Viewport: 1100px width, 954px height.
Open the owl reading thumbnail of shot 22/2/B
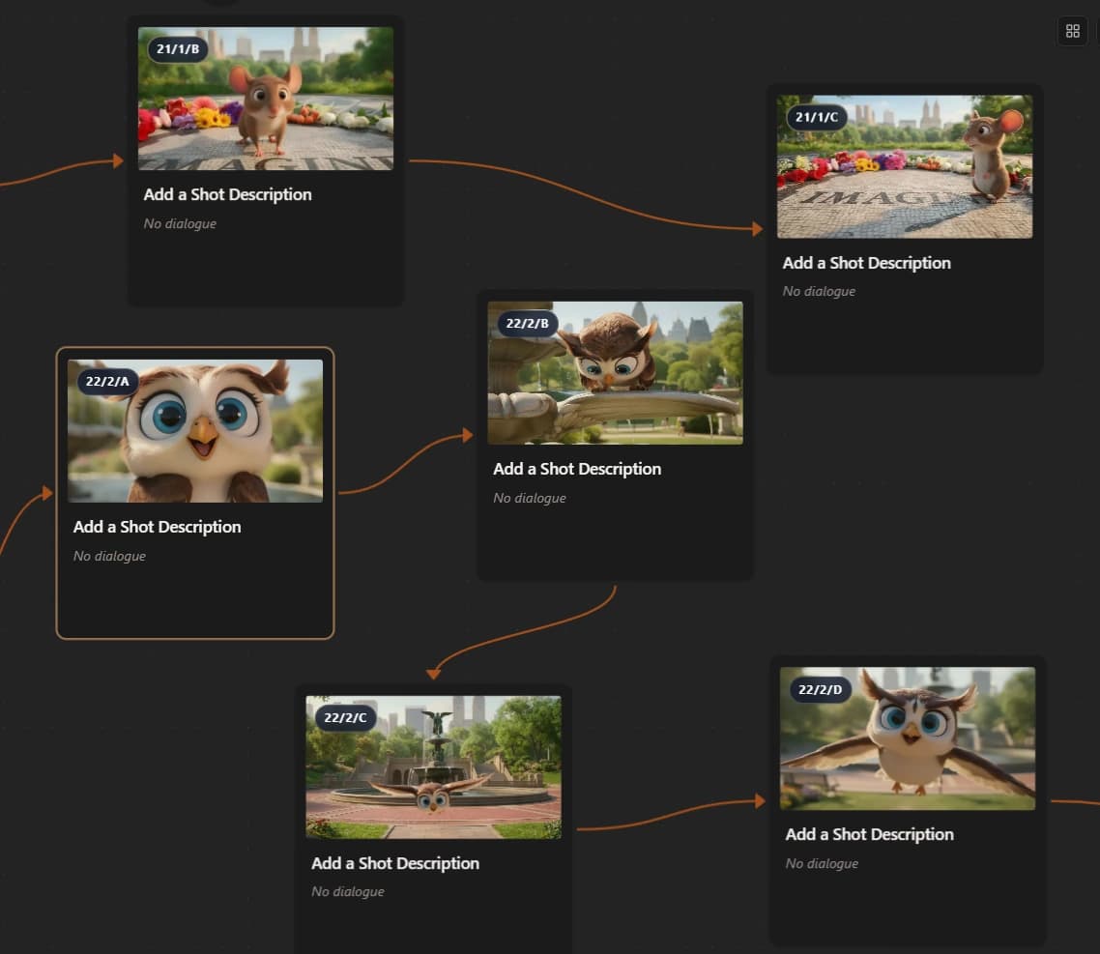[x=615, y=373]
